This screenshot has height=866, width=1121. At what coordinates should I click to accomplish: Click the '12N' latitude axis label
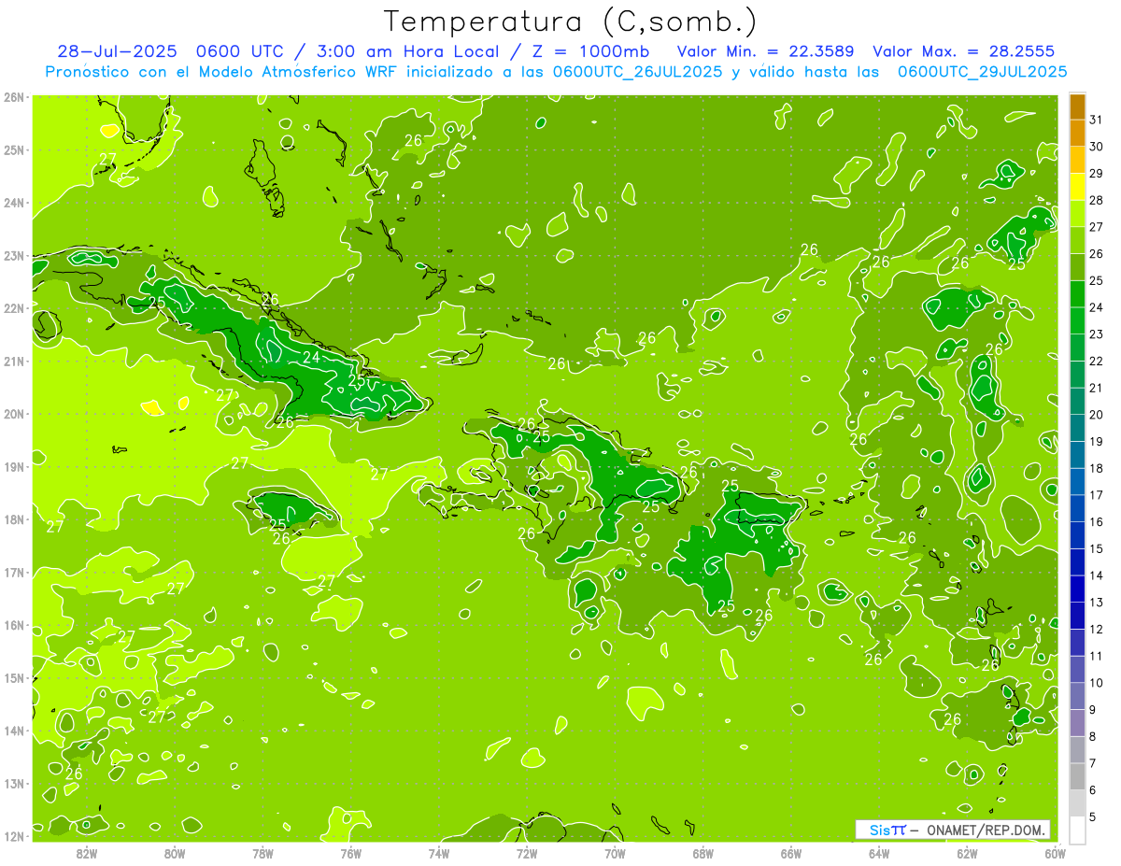pos(13,836)
